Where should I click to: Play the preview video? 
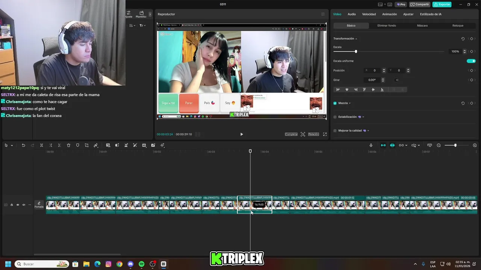[242, 134]
